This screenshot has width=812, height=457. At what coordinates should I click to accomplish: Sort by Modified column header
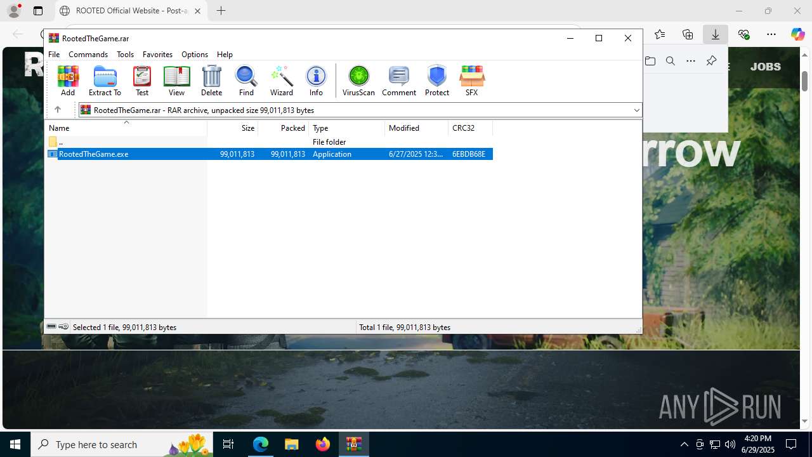click(417, 128)
